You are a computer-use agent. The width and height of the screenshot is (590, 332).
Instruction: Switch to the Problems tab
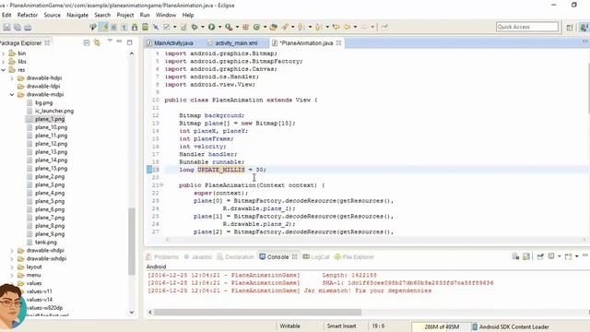tap(162, 256)
